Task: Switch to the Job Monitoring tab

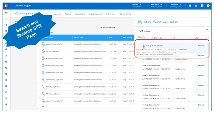Action: click(x=125, y=14)
